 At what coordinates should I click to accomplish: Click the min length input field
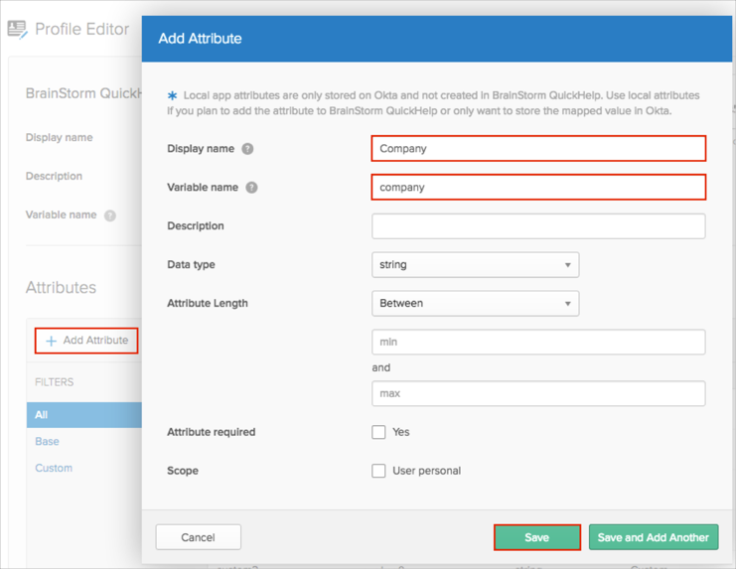(538, 343)
